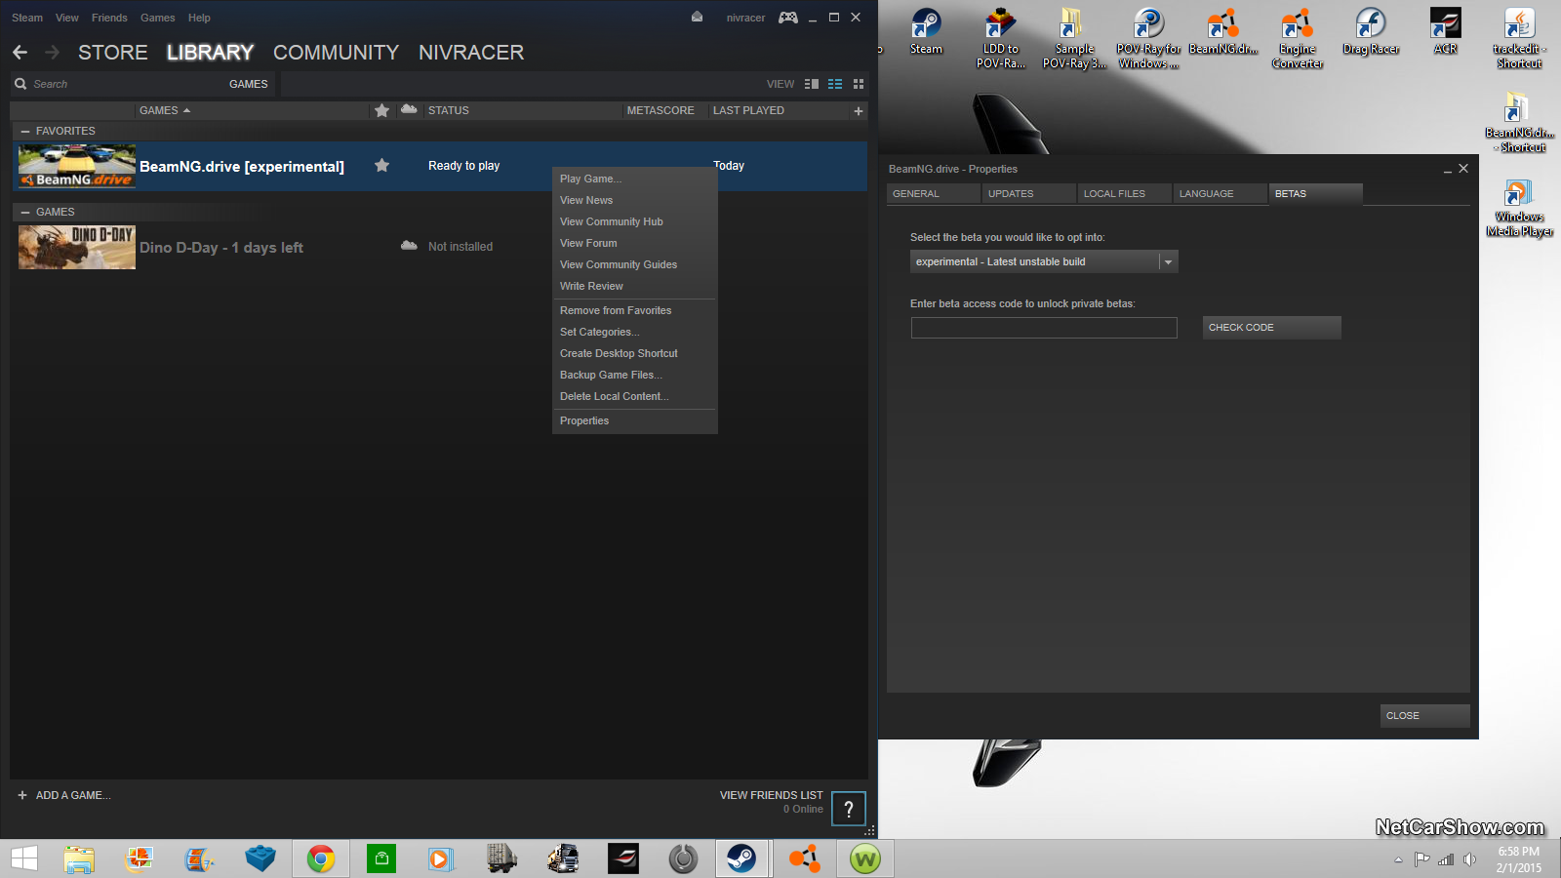Go to the COMMUNITY section
The height and width of the screenshot is (878, 1561).
(x=336, y=53)
